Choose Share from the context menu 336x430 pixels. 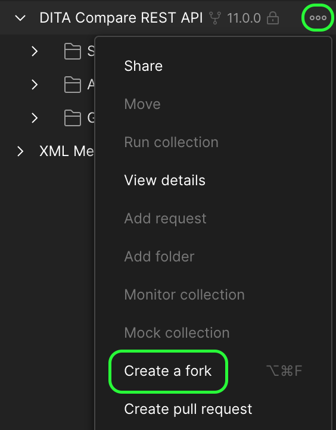pyautogui.click(x=143, y=66)
